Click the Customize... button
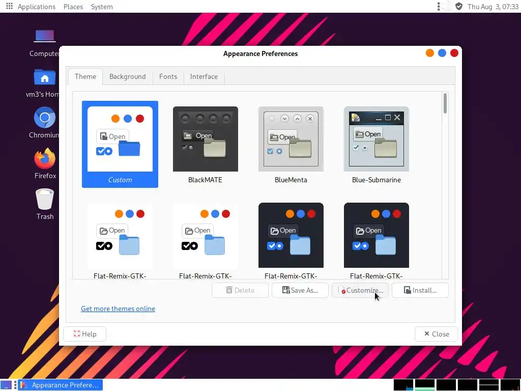This screenshot has width=521, height=391. pyautogui.click(x=360, y=290)
